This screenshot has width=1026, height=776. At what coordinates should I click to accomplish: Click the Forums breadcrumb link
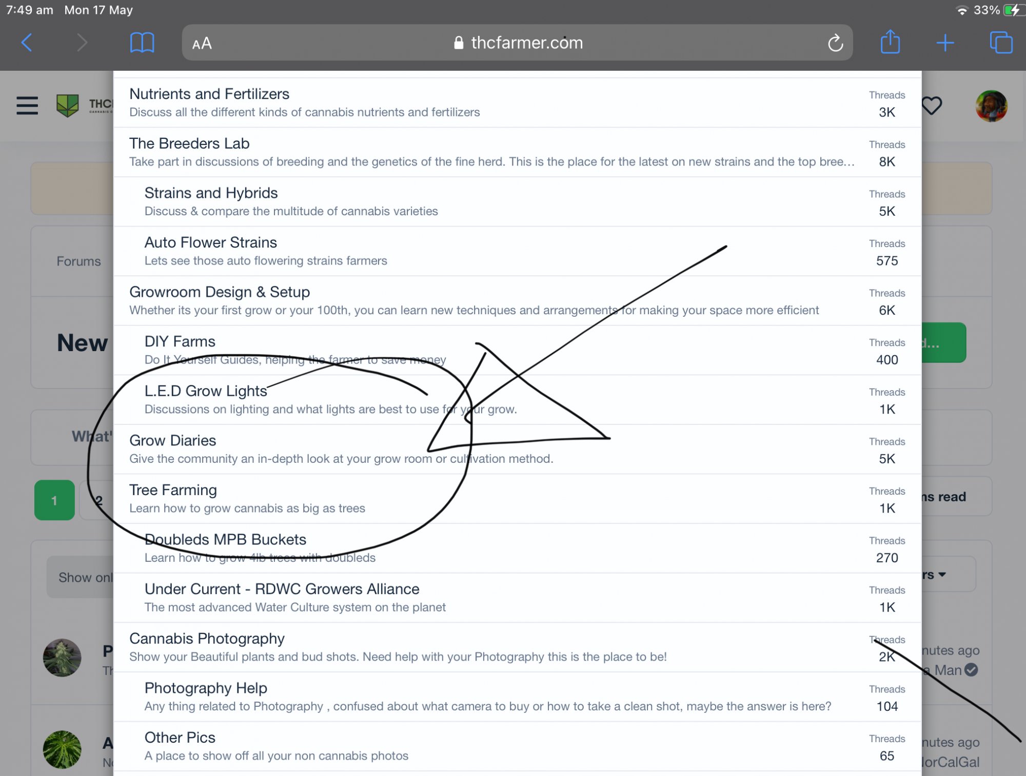click(78, 261)
